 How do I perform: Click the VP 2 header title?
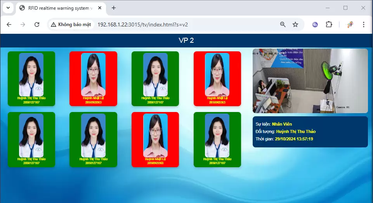point(186,40)
